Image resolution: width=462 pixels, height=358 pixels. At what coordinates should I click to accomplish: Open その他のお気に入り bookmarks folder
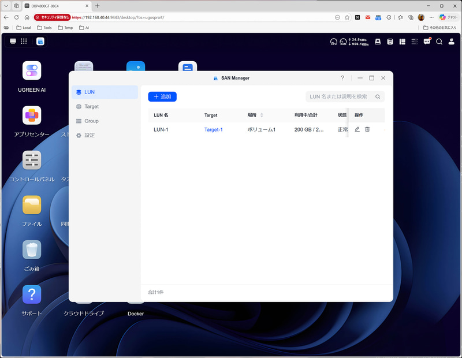pyautogui.click(x=440, y=28)
